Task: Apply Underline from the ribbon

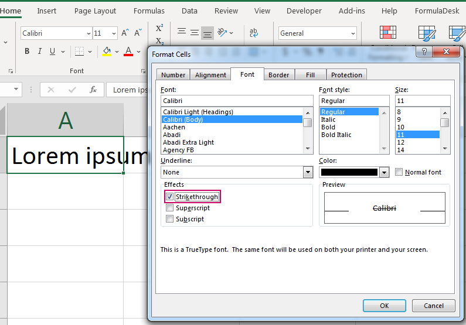Action: pyautogui.click(x=52, y=52)
